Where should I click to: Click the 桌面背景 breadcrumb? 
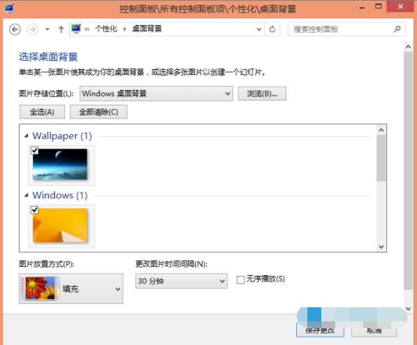tap(147, 29)
